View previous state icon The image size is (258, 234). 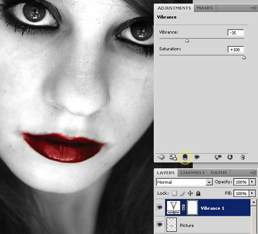pos(218,157)
